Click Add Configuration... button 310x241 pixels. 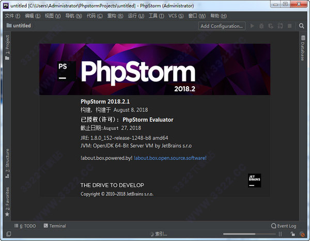[x=222, y=26]
